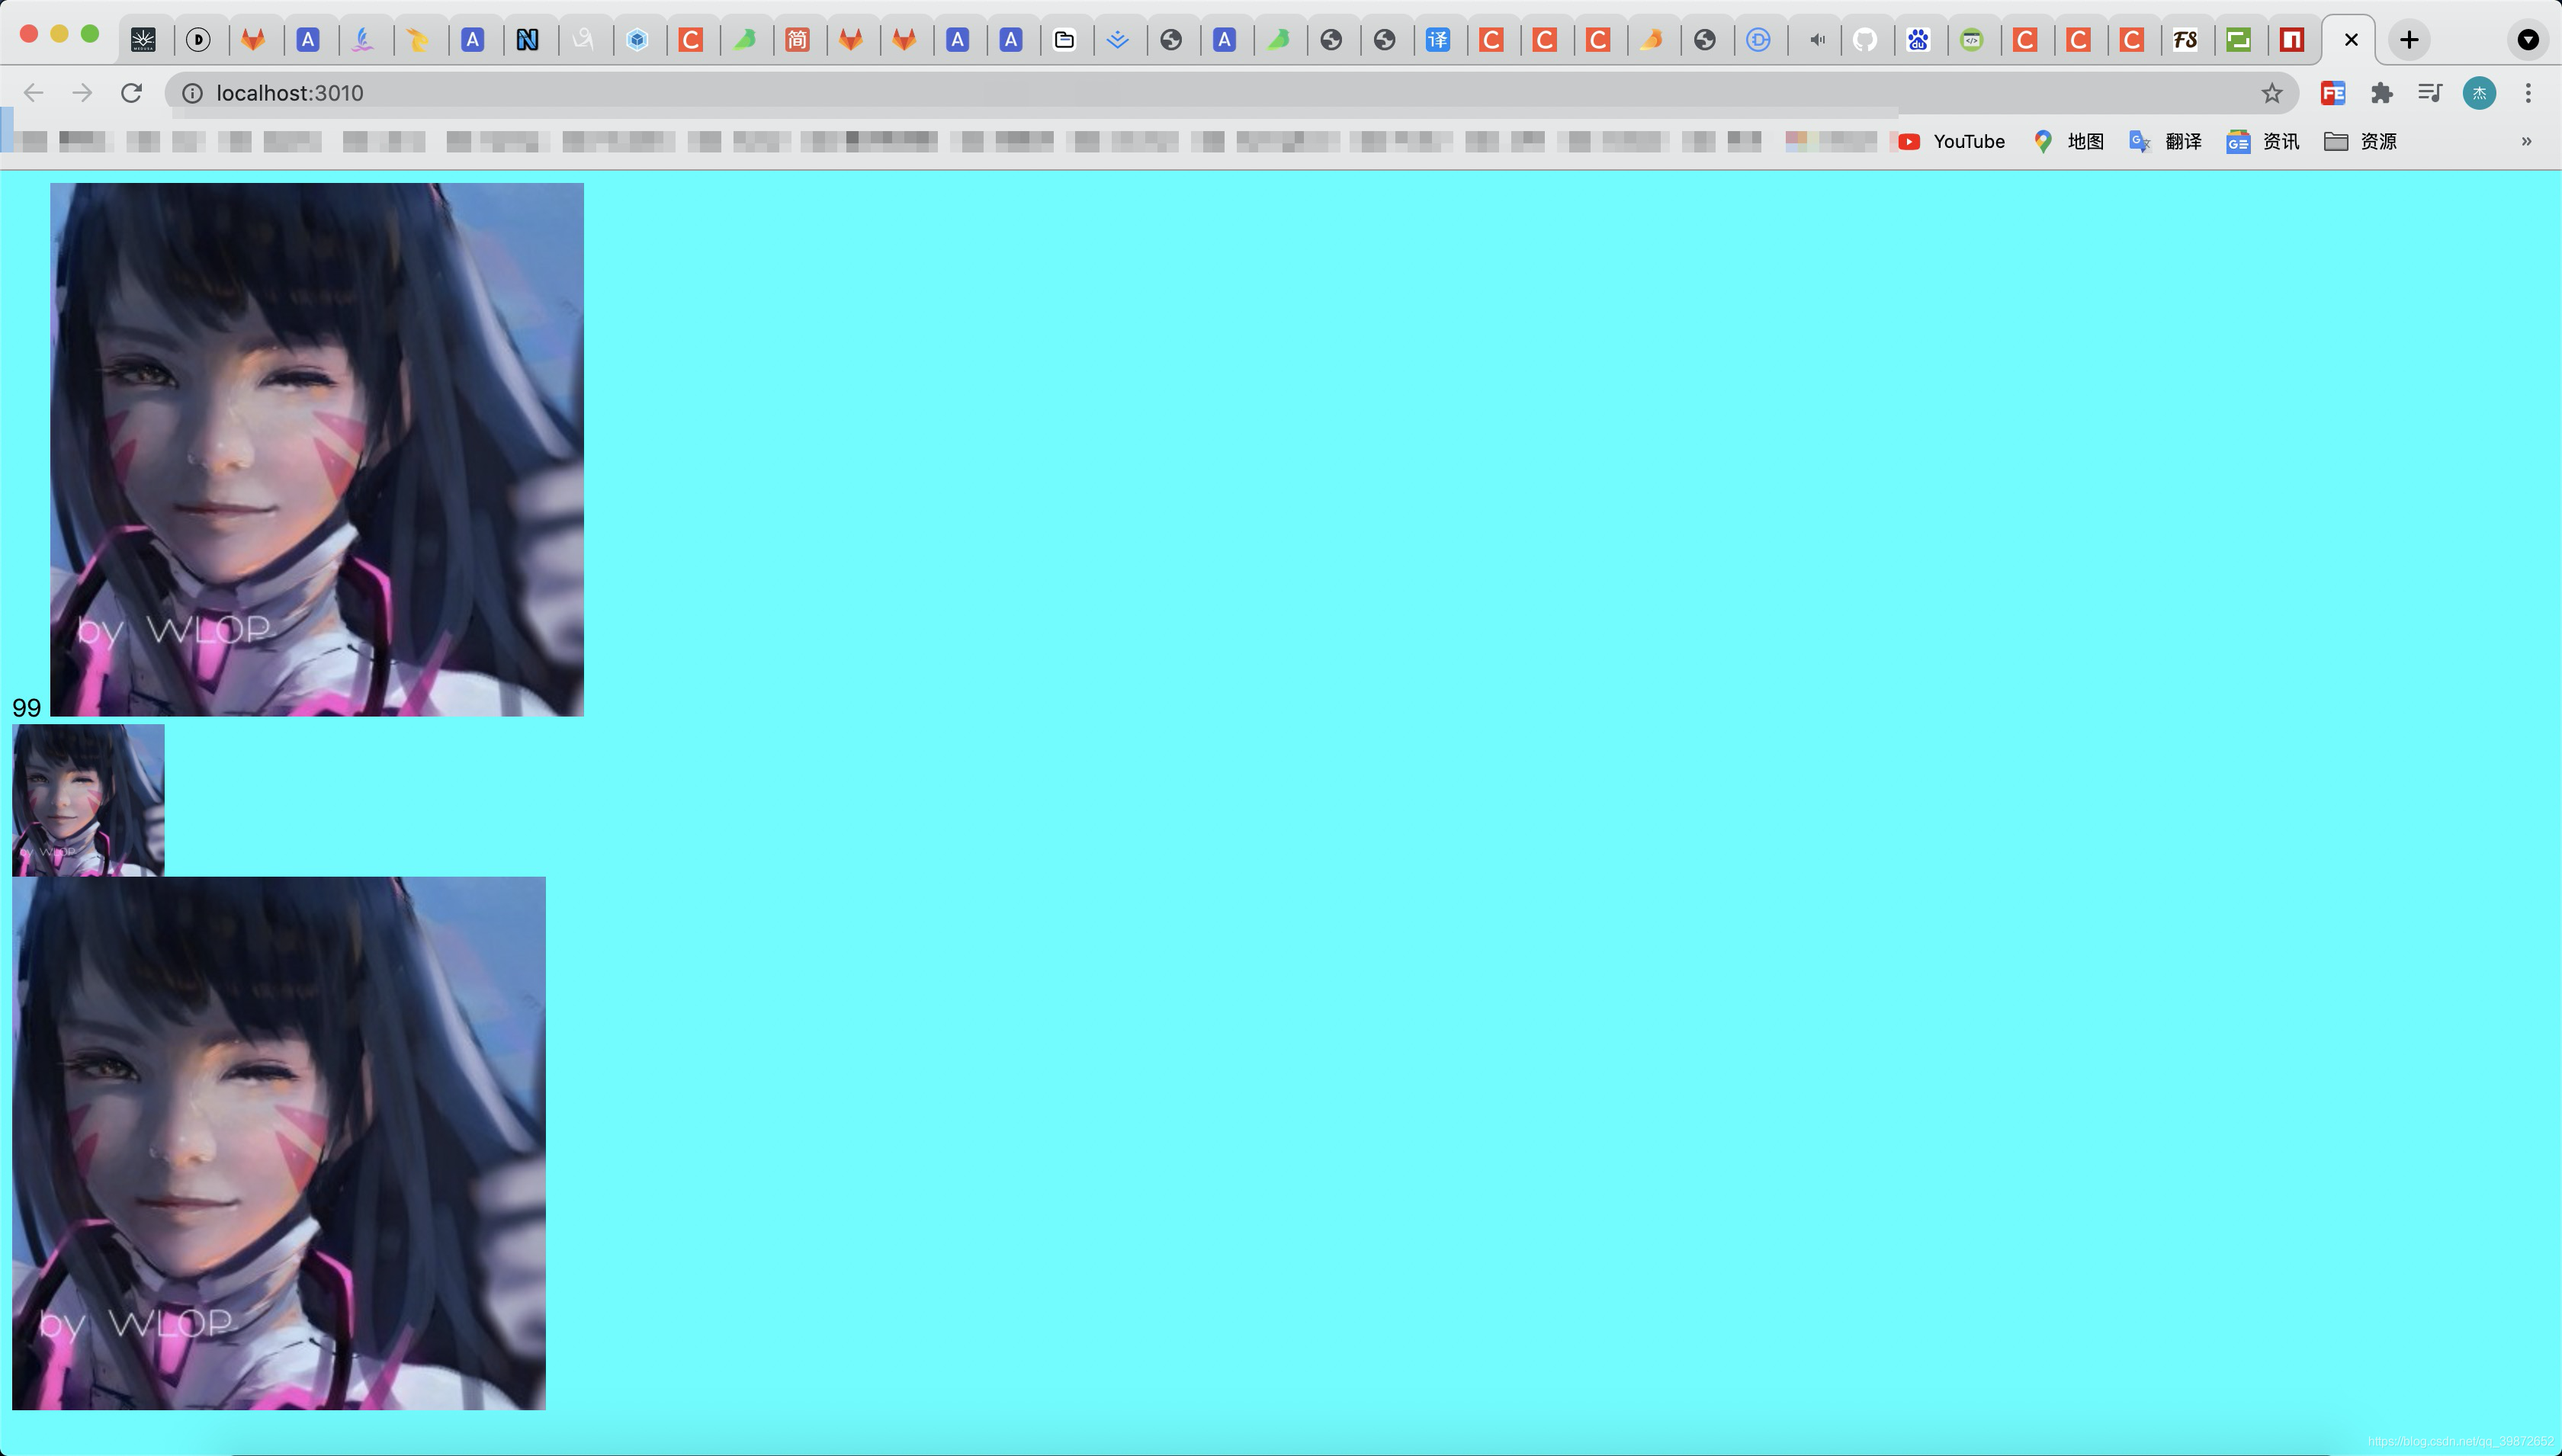This screenshot has height=1456, width=2562.
Task: Reload the localhost:3010 page
Action: pos(132,93)
